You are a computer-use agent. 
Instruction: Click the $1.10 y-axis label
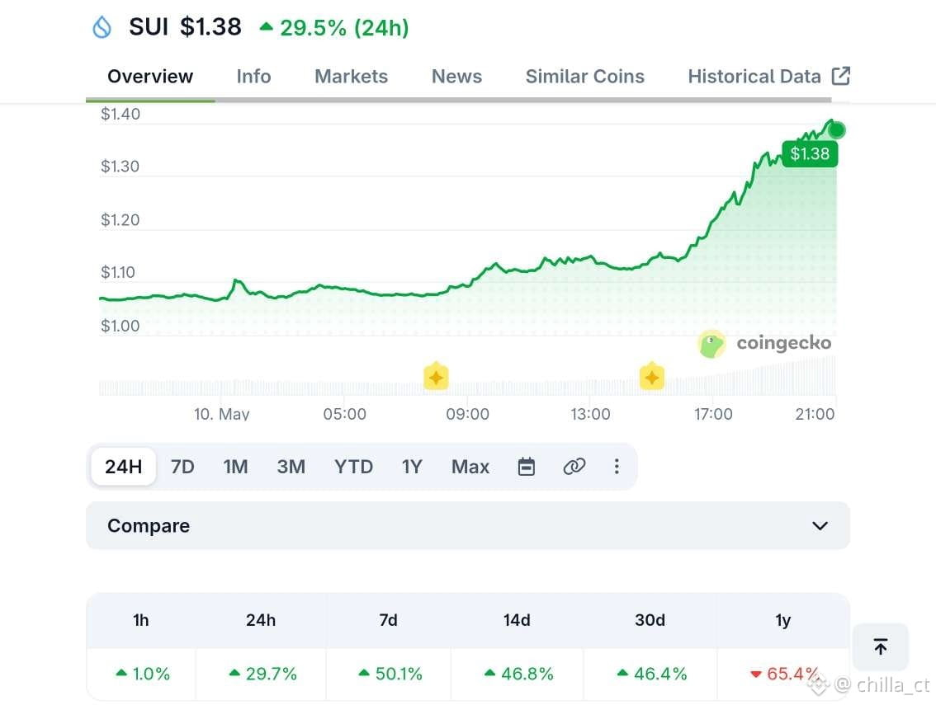pyautogui.click(x=117, y=273)
